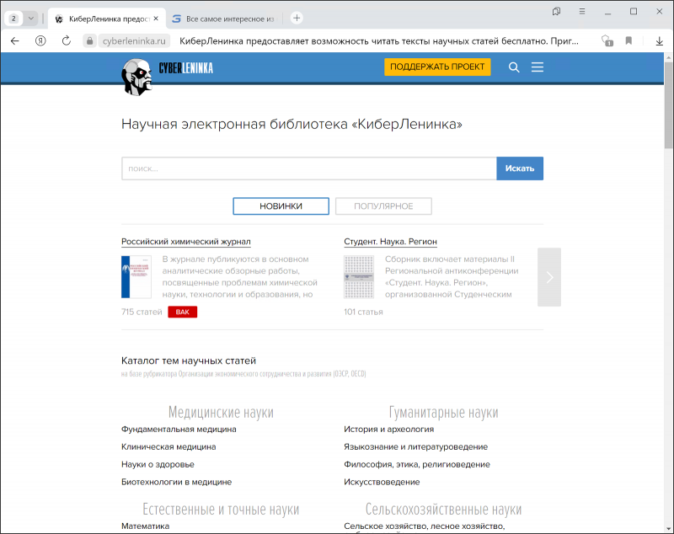Open the protection shield icon in address bar
This screenshot has height=534, width=674.
coord(607,40)
